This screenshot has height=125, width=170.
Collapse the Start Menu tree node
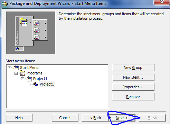(9, 68)
